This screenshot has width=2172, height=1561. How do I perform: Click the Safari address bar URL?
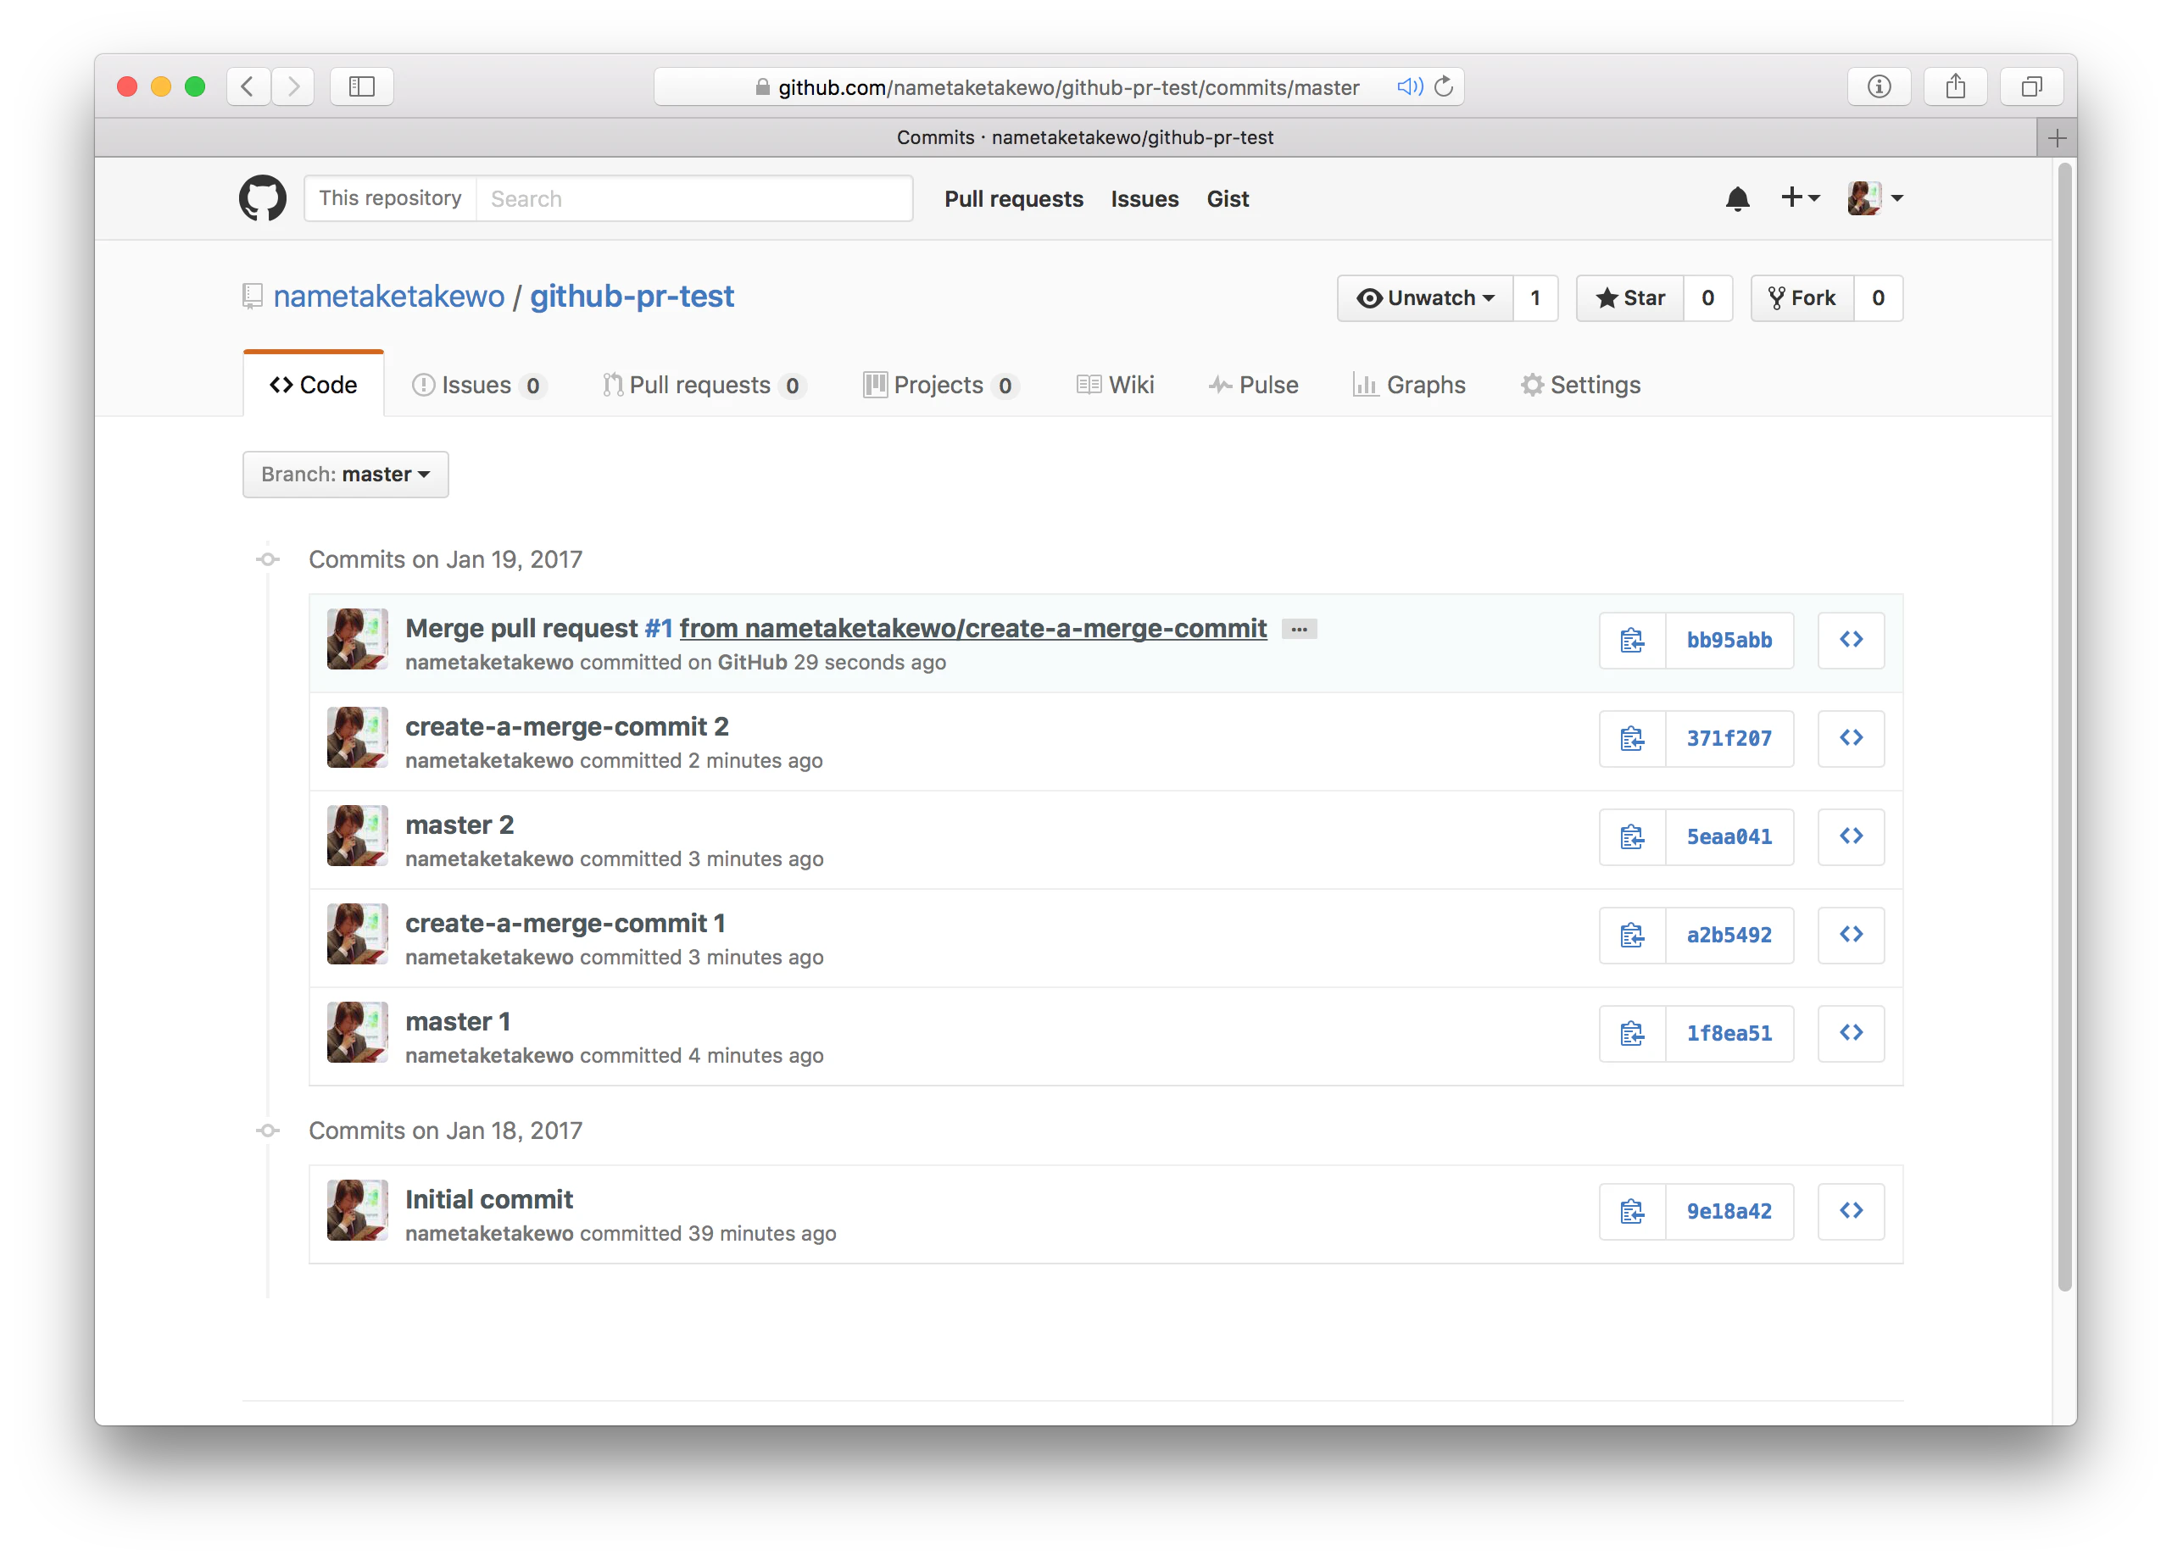click(x=1069, y=87)
